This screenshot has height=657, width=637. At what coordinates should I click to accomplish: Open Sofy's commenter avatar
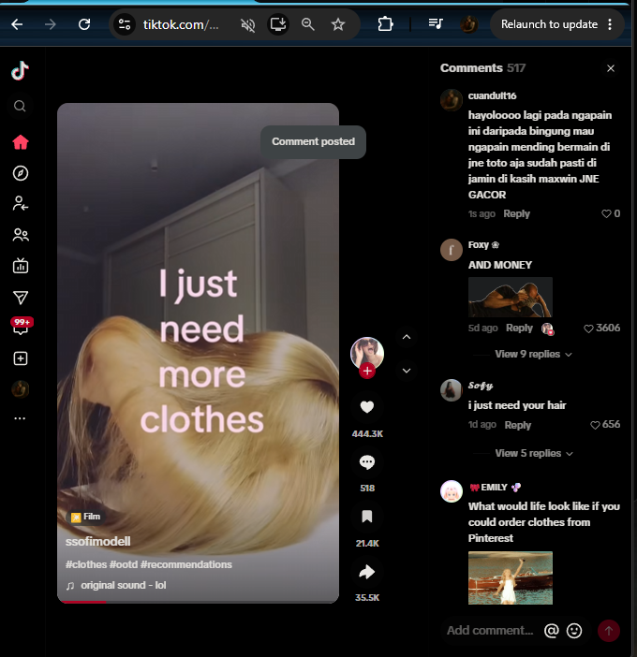pos(452,390)
